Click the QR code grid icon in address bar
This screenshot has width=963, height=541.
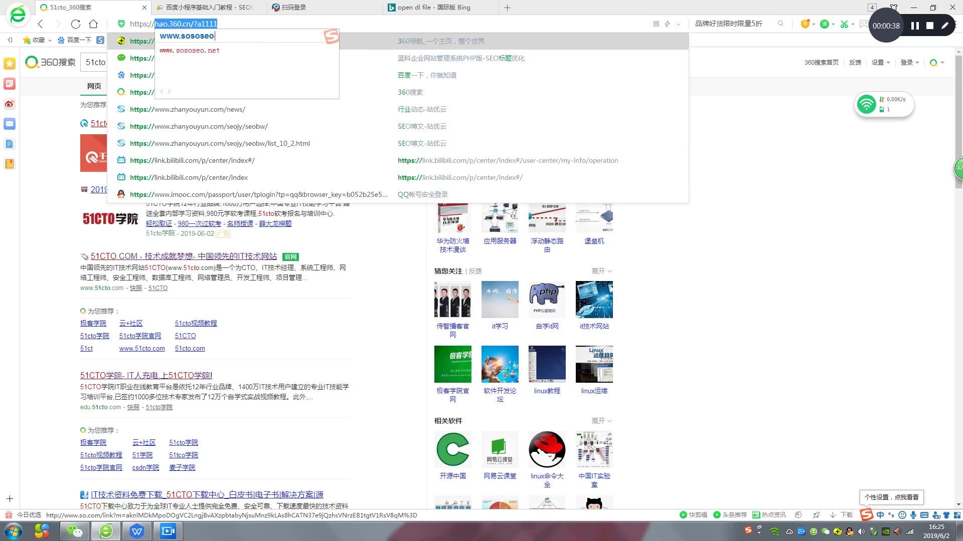point(656,24)
